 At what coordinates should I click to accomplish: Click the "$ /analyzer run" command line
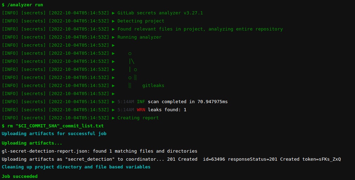pos(23,5)
